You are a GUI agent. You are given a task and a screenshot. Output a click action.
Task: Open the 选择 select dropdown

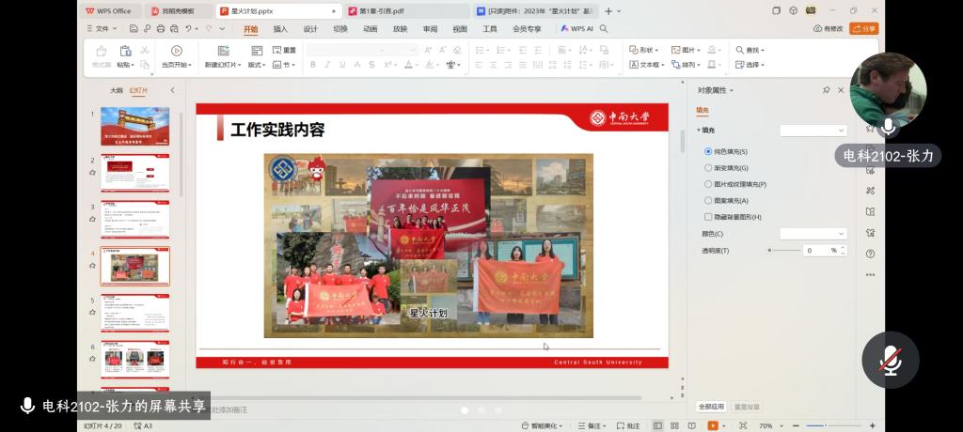point(750,65)
